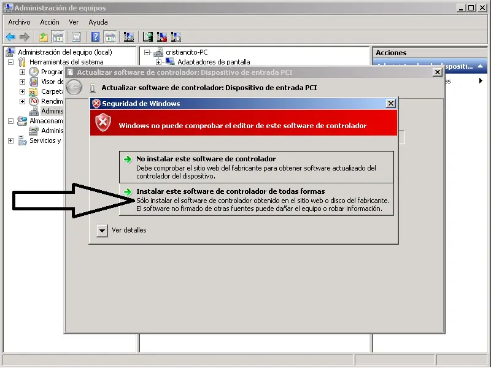Select the highlighted Adminis device manager tree item
Screen dimensions: 491x368
point(52,111)
